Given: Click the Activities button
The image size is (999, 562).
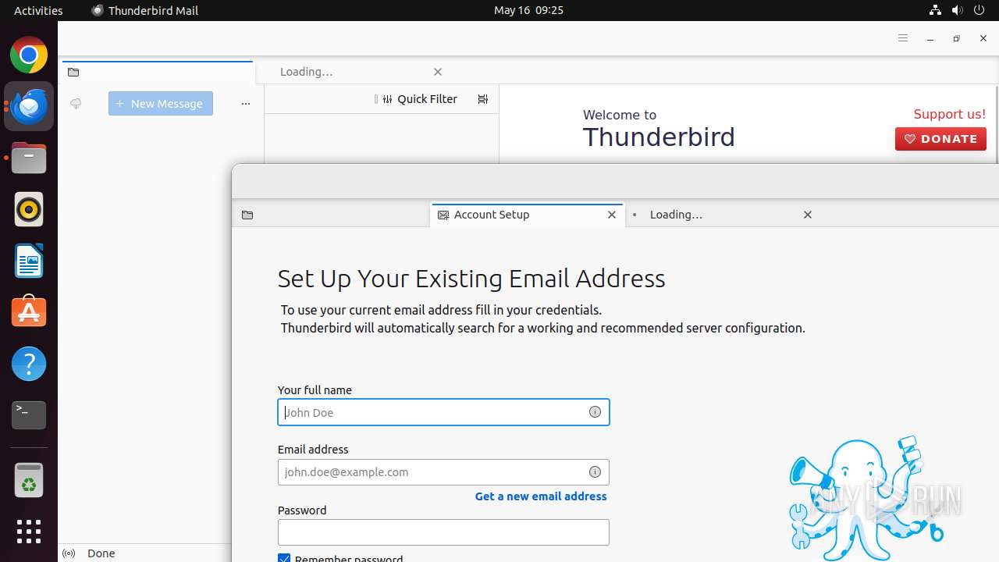Looking at the screenshot, I should pos(38,10).
